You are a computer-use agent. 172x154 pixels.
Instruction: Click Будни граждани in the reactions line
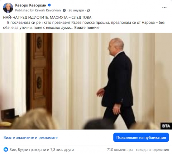[32, 150]
